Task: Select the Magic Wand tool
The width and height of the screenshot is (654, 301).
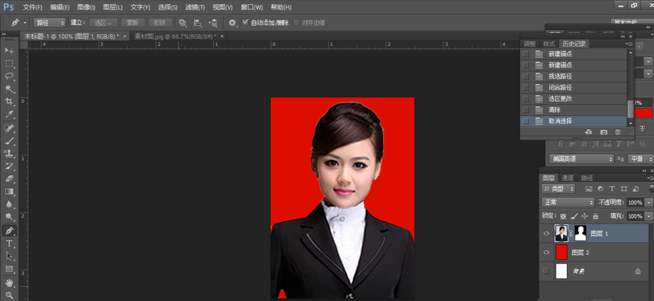Action: coord(9,89)
